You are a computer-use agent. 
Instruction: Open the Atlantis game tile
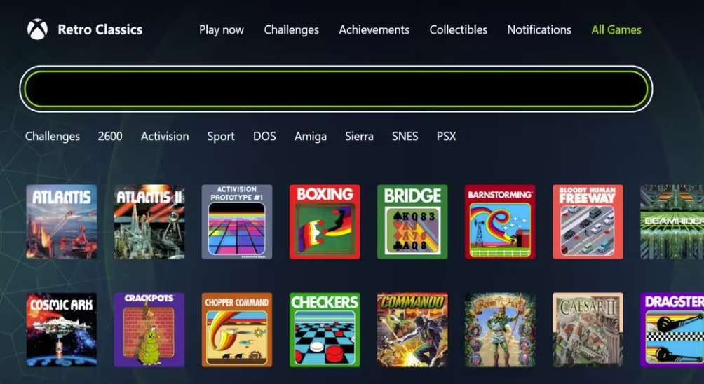(62, 221)
